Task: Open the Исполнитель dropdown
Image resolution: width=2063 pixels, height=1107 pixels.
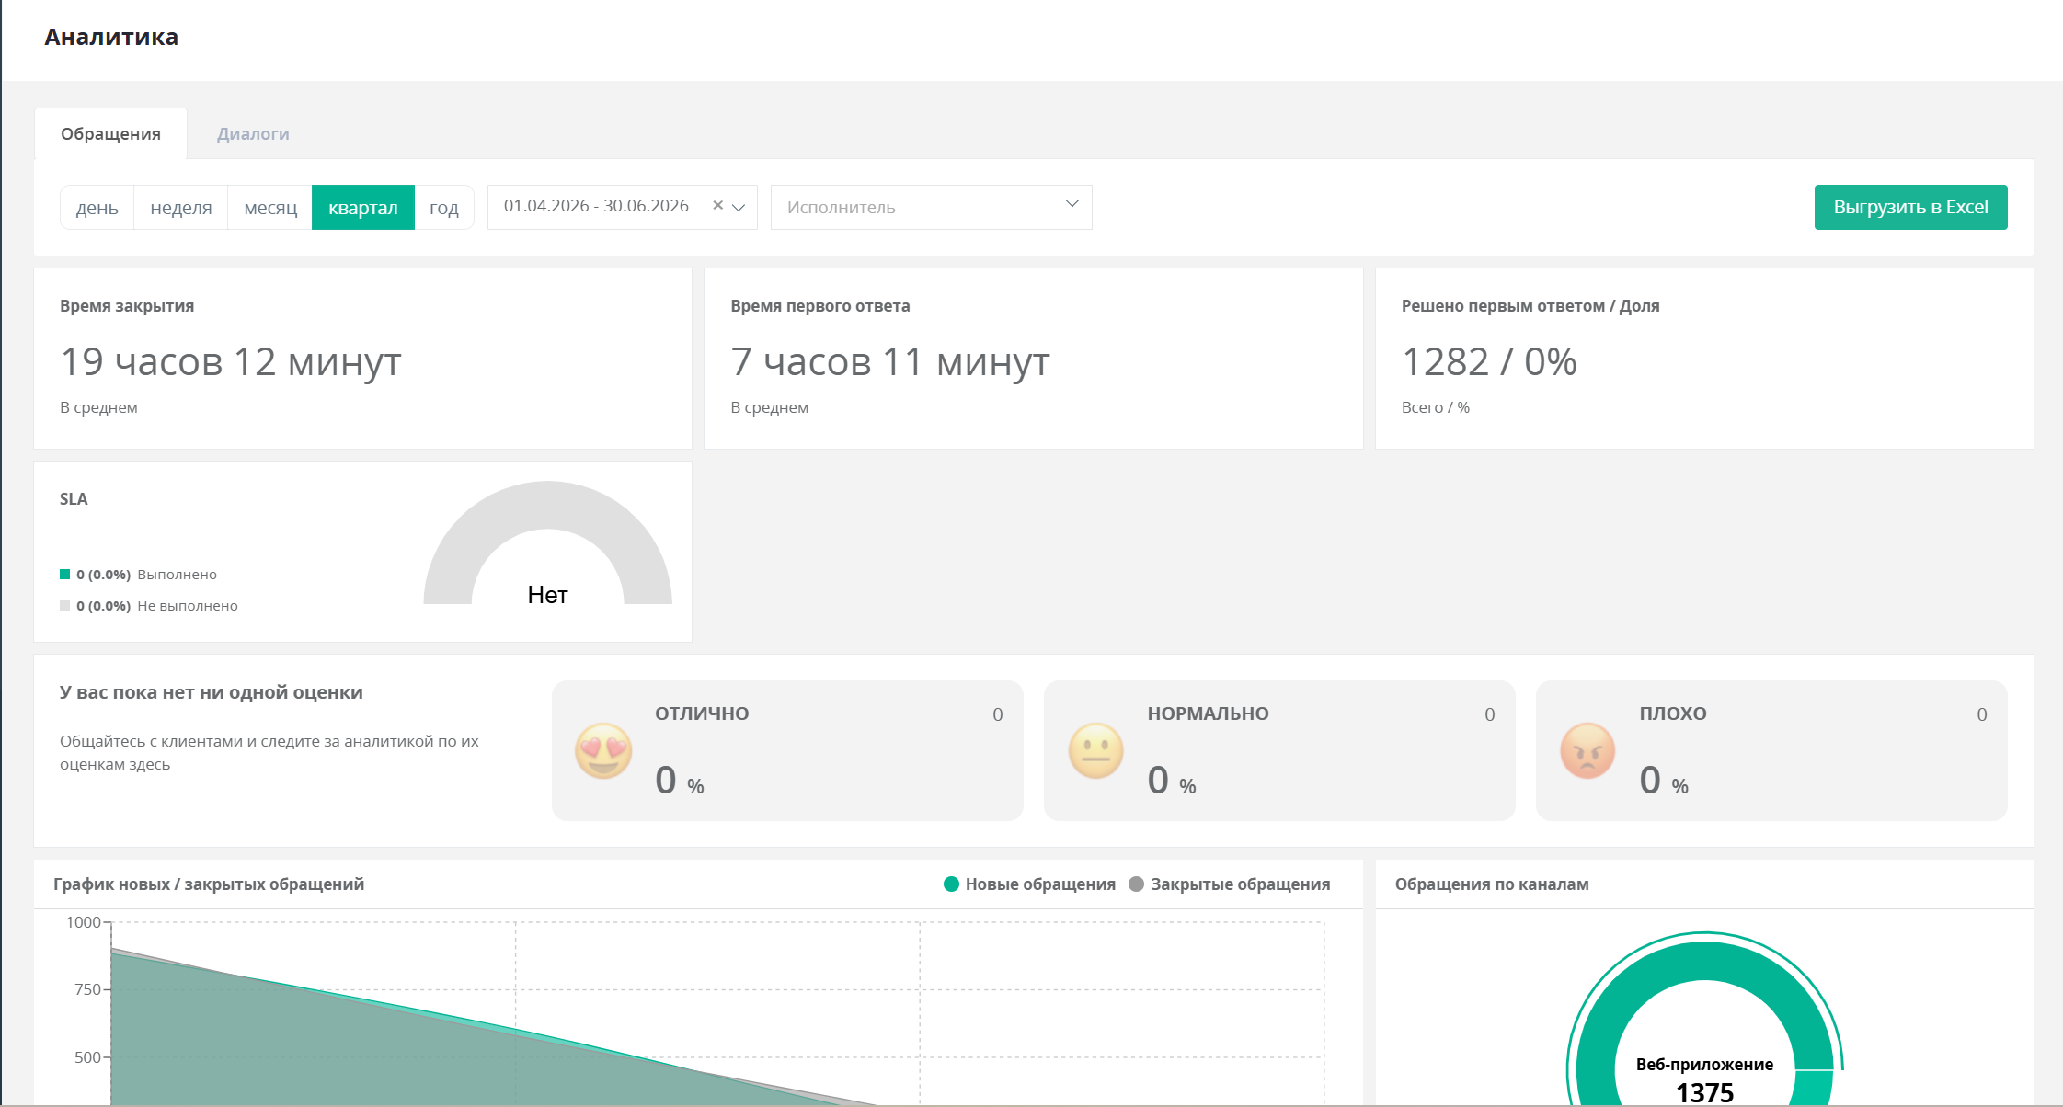Action: click(931, 208)
